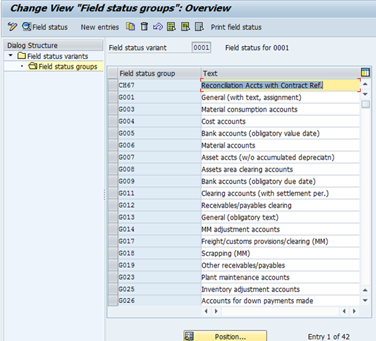Open table settings configuration icon
This screenshot has height=341, width=376.
tap(365, 72)
